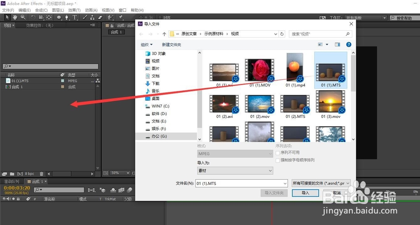420x225 pixels.
Task: Go up one folder level in dialog
Action: (164, 34)
